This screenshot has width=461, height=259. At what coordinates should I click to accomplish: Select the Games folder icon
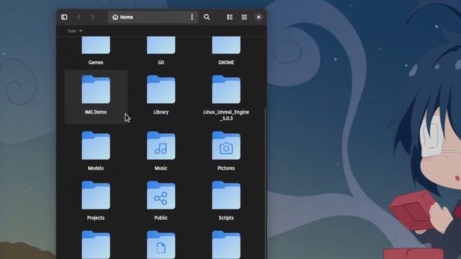click(x=96, y=45)
